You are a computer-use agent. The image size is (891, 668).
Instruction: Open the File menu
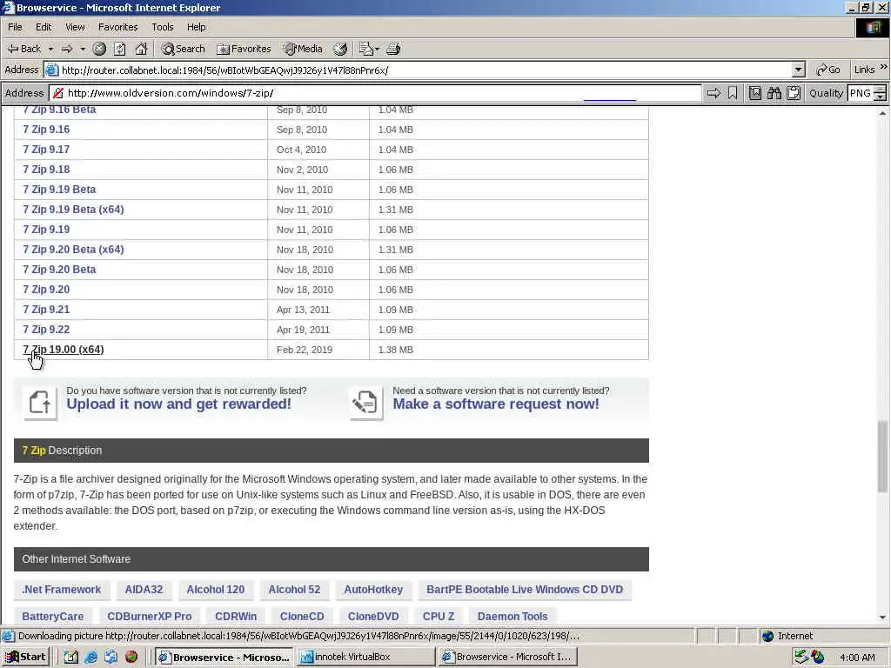coord(15,27)
